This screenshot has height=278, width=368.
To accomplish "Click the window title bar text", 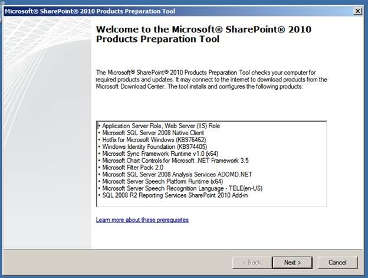I will [90, 11].
